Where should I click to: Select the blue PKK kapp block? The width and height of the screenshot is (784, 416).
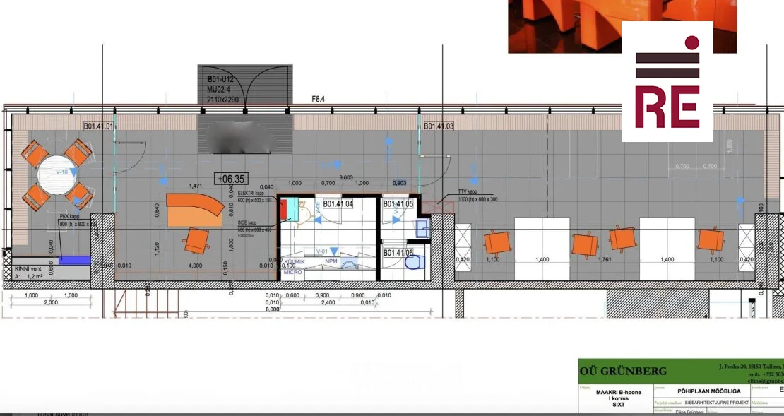(74, 260)
